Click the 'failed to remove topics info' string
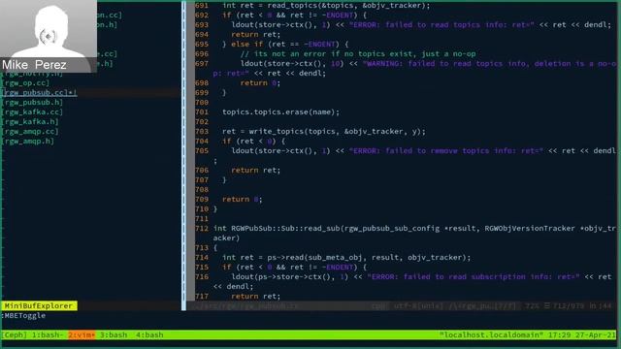This screenshot has height=349, width=621. [446, 151]
